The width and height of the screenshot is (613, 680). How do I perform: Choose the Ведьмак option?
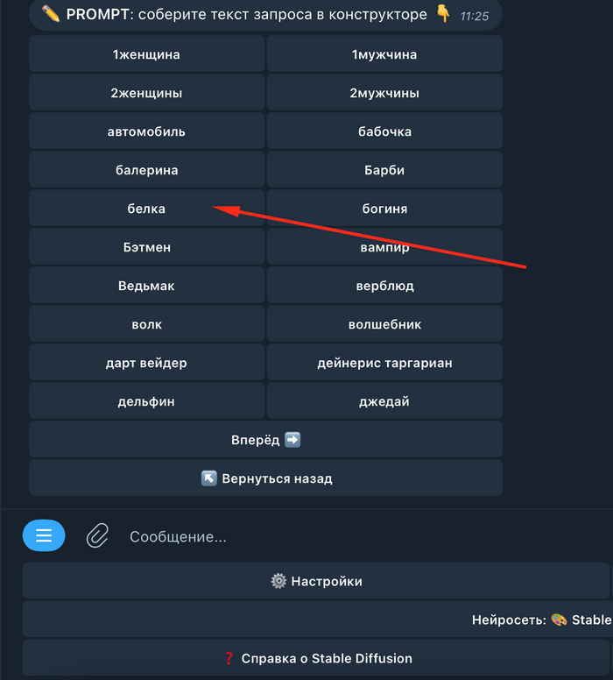[x=146, y=286]
